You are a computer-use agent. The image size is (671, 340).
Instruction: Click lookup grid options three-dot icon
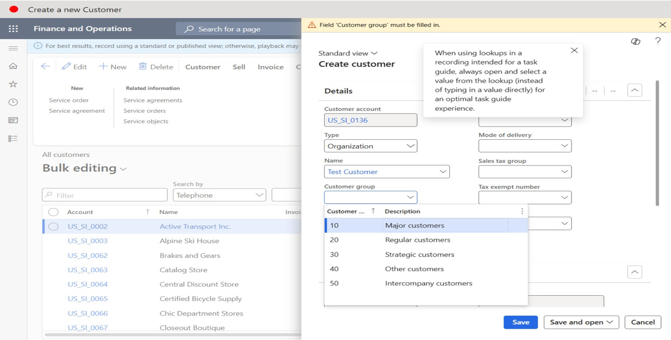coord(522,211)
